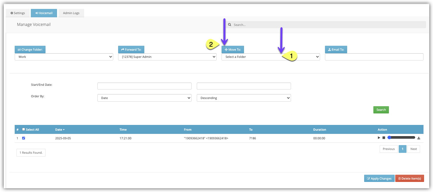The height and width of the screenshot is (192, 433).
Task: Click the Move To button
Action: 233,50
